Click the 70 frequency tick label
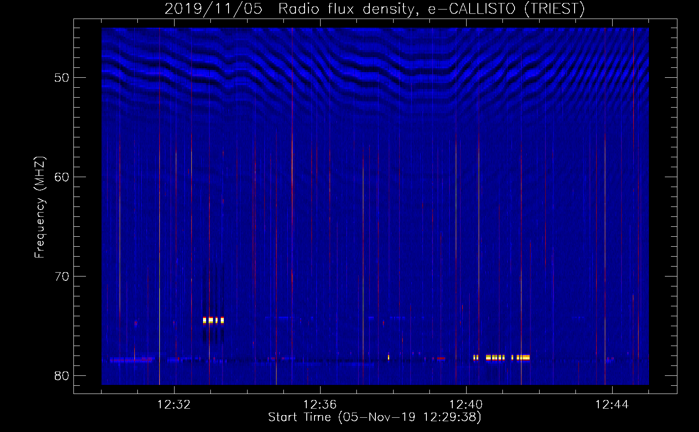 click(62, 276)
